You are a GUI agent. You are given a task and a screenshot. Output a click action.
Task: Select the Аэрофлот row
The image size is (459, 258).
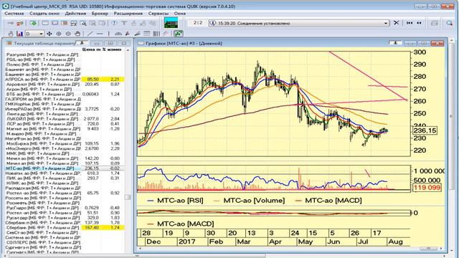tap(65, 85)
